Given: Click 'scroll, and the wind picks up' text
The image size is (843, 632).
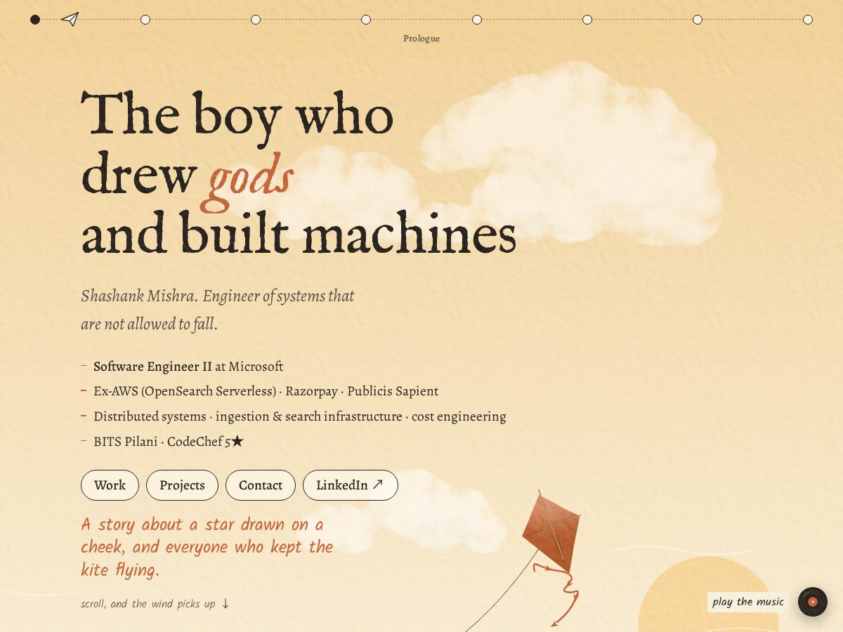Looking at the screenshot, I should pos(148,604).
